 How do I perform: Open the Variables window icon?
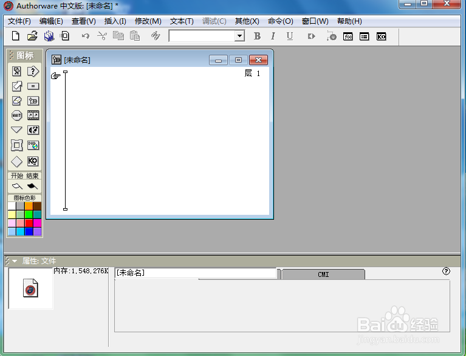point(365,37)
